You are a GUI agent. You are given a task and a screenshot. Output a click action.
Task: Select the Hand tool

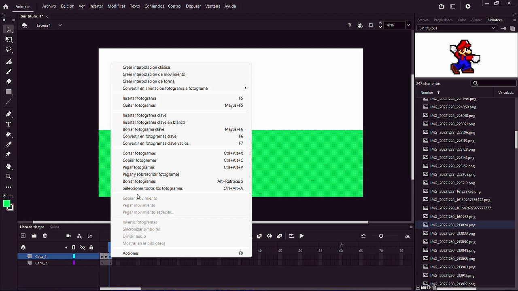click(x=8, y=167)
